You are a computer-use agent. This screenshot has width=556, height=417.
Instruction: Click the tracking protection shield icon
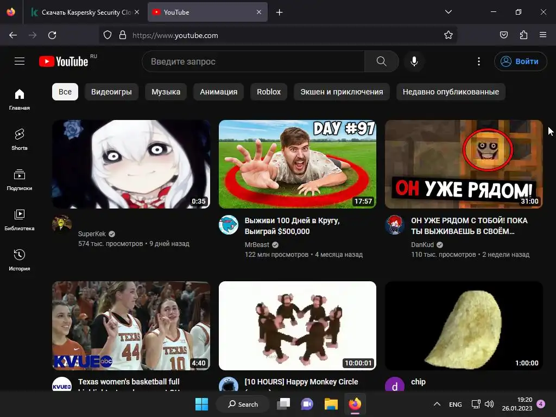pos(108,35)
